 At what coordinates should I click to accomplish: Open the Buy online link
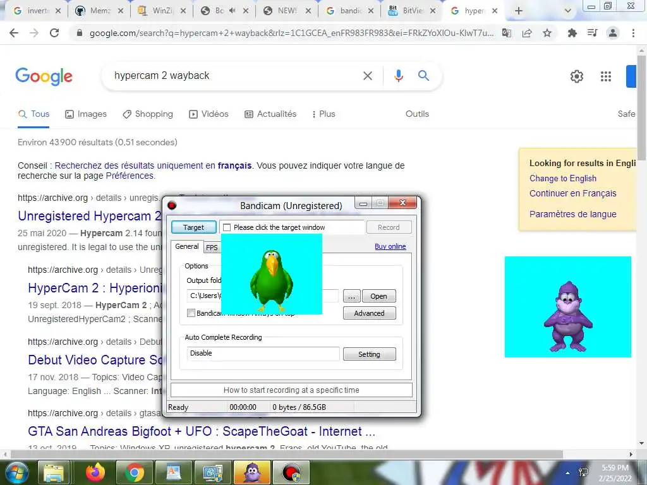click(x=390, y=246)
